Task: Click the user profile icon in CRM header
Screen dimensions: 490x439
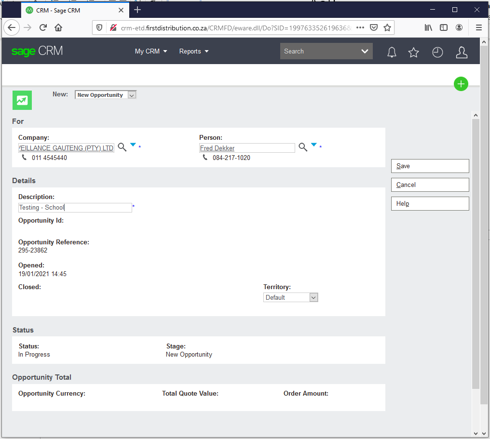Action: [462, 52]
